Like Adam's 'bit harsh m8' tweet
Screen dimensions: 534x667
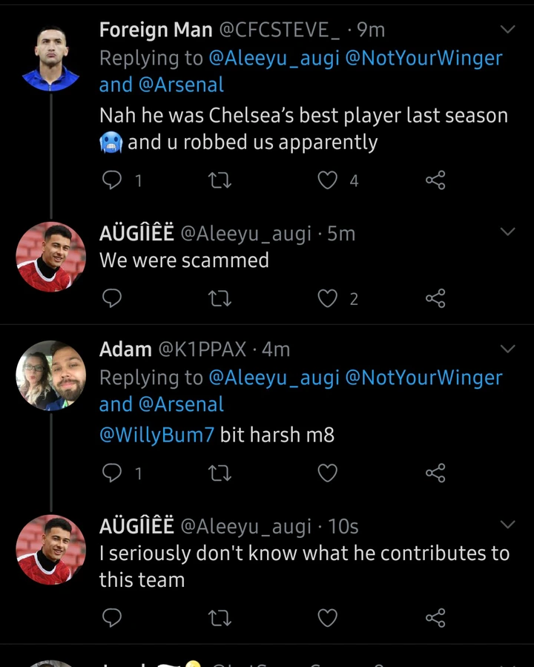point(327,473)
